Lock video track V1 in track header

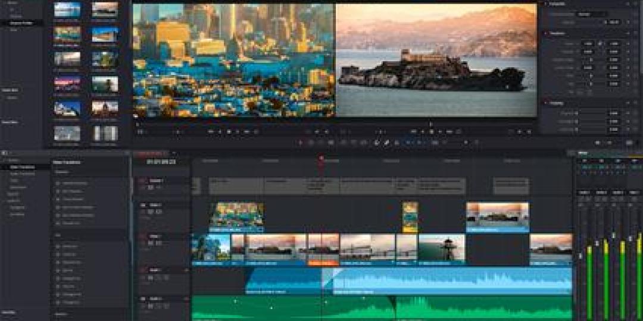(143, 243)
